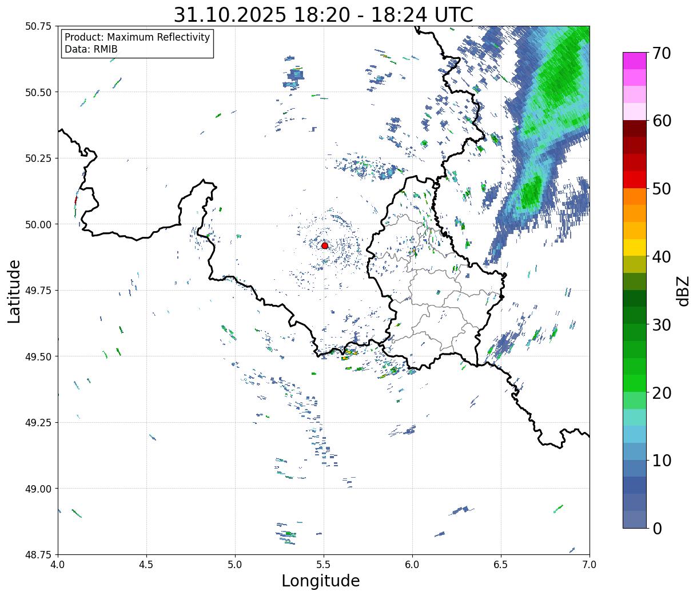
Task: Click the 'Data: RMIB' text
Action: coord(91,49)
